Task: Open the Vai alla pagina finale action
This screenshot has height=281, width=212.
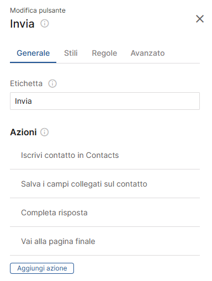Action: pyautogui.click(x=105, y=241)
